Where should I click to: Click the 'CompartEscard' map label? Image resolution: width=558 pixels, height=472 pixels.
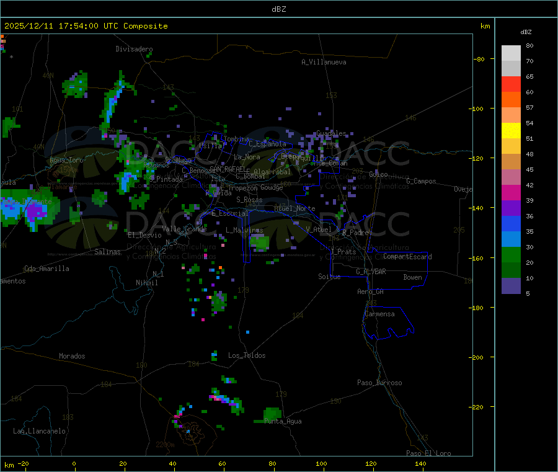point(407,256)
